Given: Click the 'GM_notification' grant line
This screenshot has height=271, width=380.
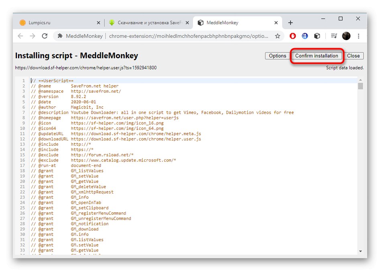Looking at the screenshot, I should (x=69, y=224).
